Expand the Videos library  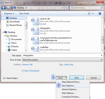pos(7,50)
